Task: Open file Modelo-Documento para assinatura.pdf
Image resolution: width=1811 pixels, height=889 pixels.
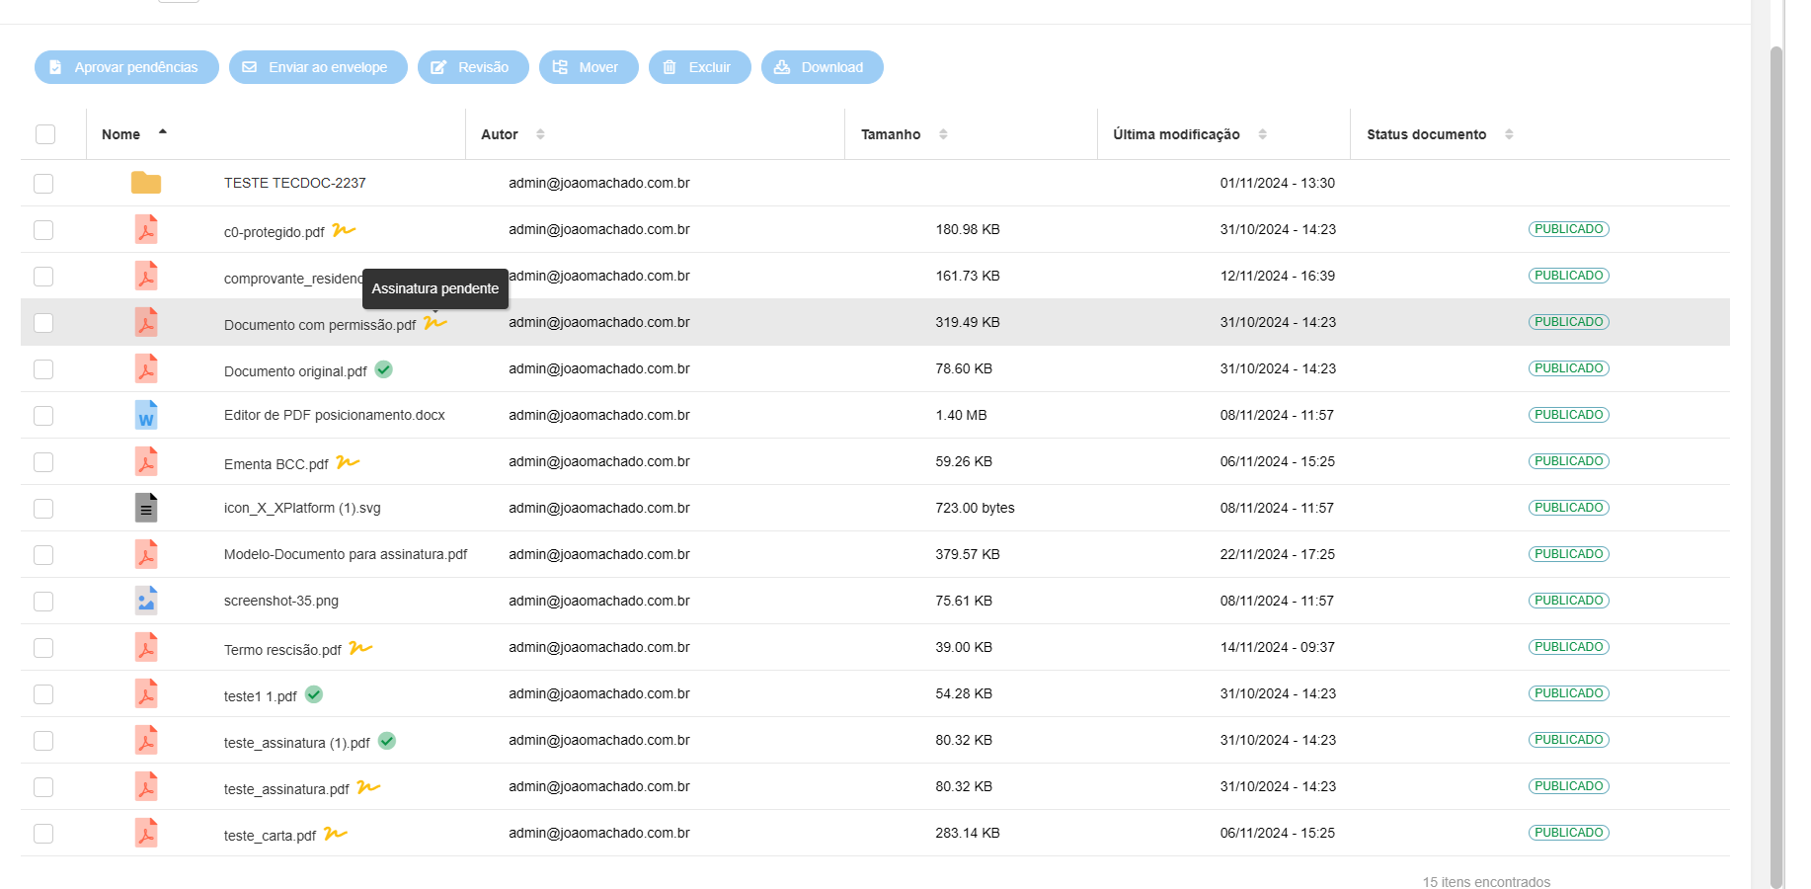Action: point(346,554)
